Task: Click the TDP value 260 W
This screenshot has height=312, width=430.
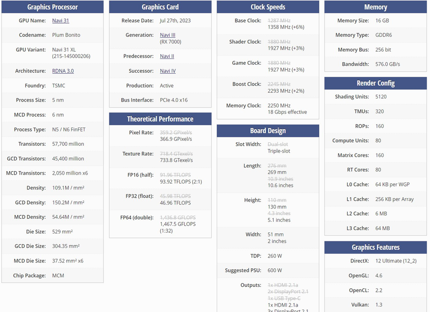Action: [275, 256]
